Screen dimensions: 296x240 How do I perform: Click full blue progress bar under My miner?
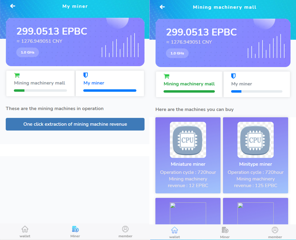pos(110,91)
